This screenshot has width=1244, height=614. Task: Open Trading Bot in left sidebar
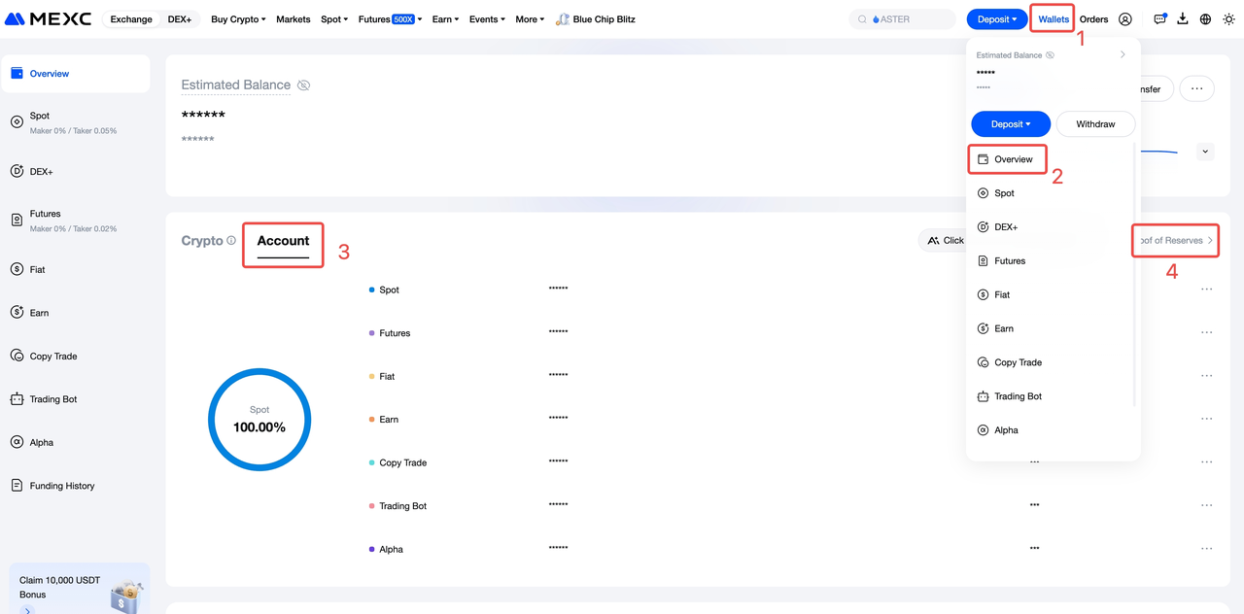52,399
